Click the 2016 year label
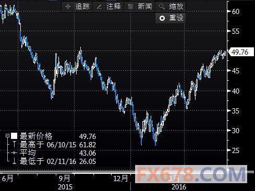Screen dimensions: 255x191 [179, 187]
